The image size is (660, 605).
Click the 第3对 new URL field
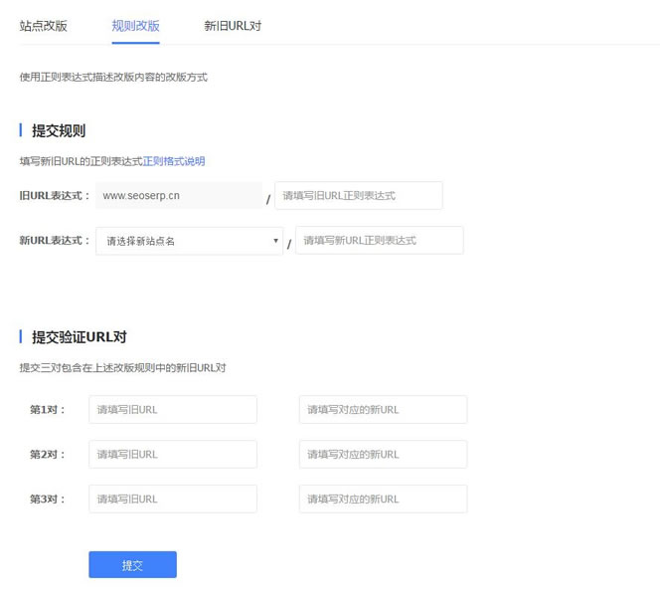[x=383, y=499]
